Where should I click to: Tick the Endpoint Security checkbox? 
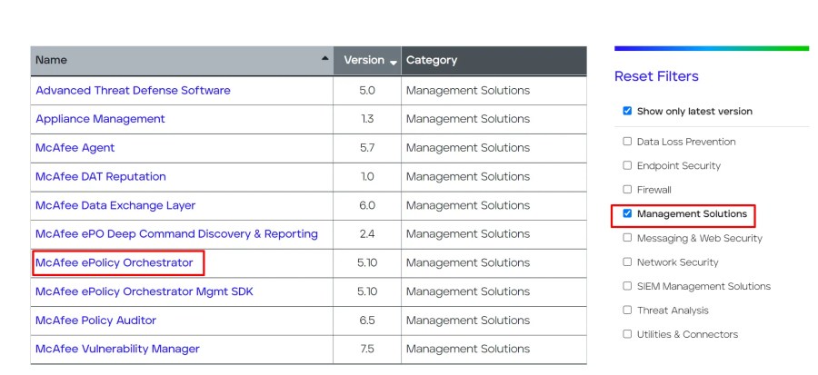pos(627,165)
